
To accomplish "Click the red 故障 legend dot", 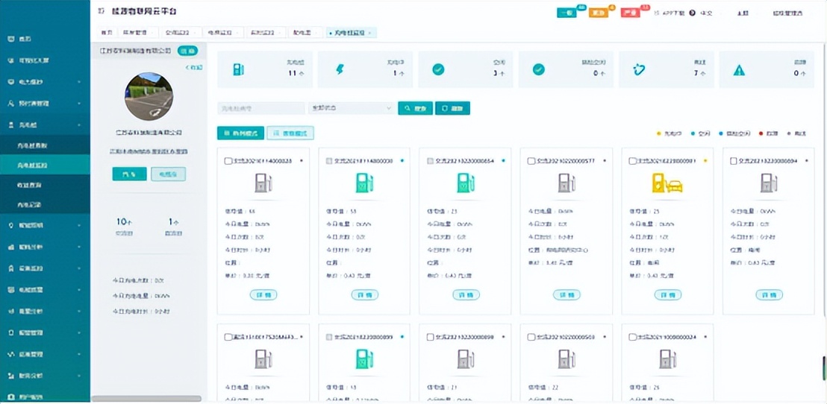I will click(761, 133).
